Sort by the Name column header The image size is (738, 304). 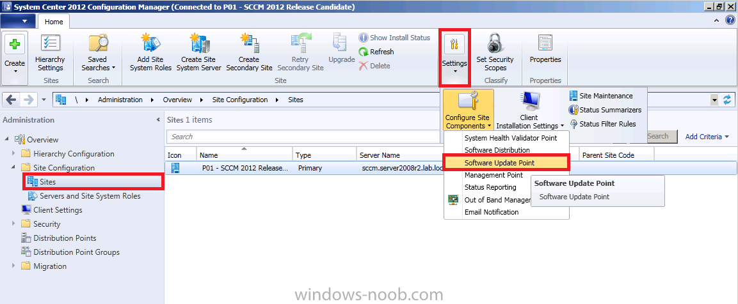click(x=245, y=155)
